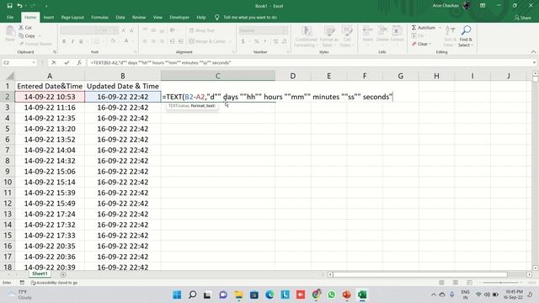Add a new sheet with plus icon
The width and height of the screenshot is (539, 303).
(x=63, y=274)
